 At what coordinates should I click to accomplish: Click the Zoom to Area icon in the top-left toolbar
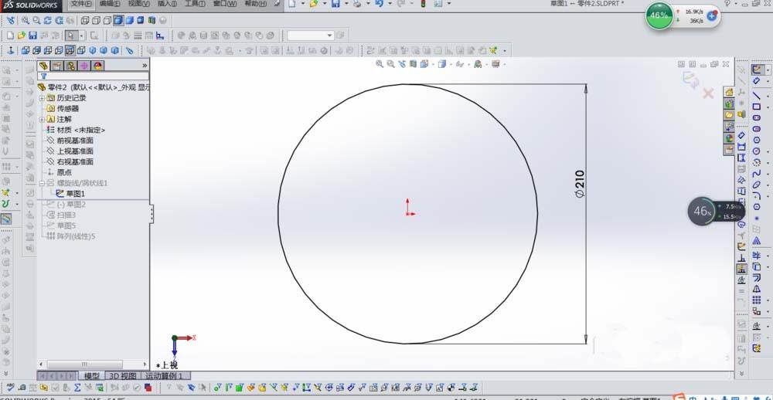(36, 21)
